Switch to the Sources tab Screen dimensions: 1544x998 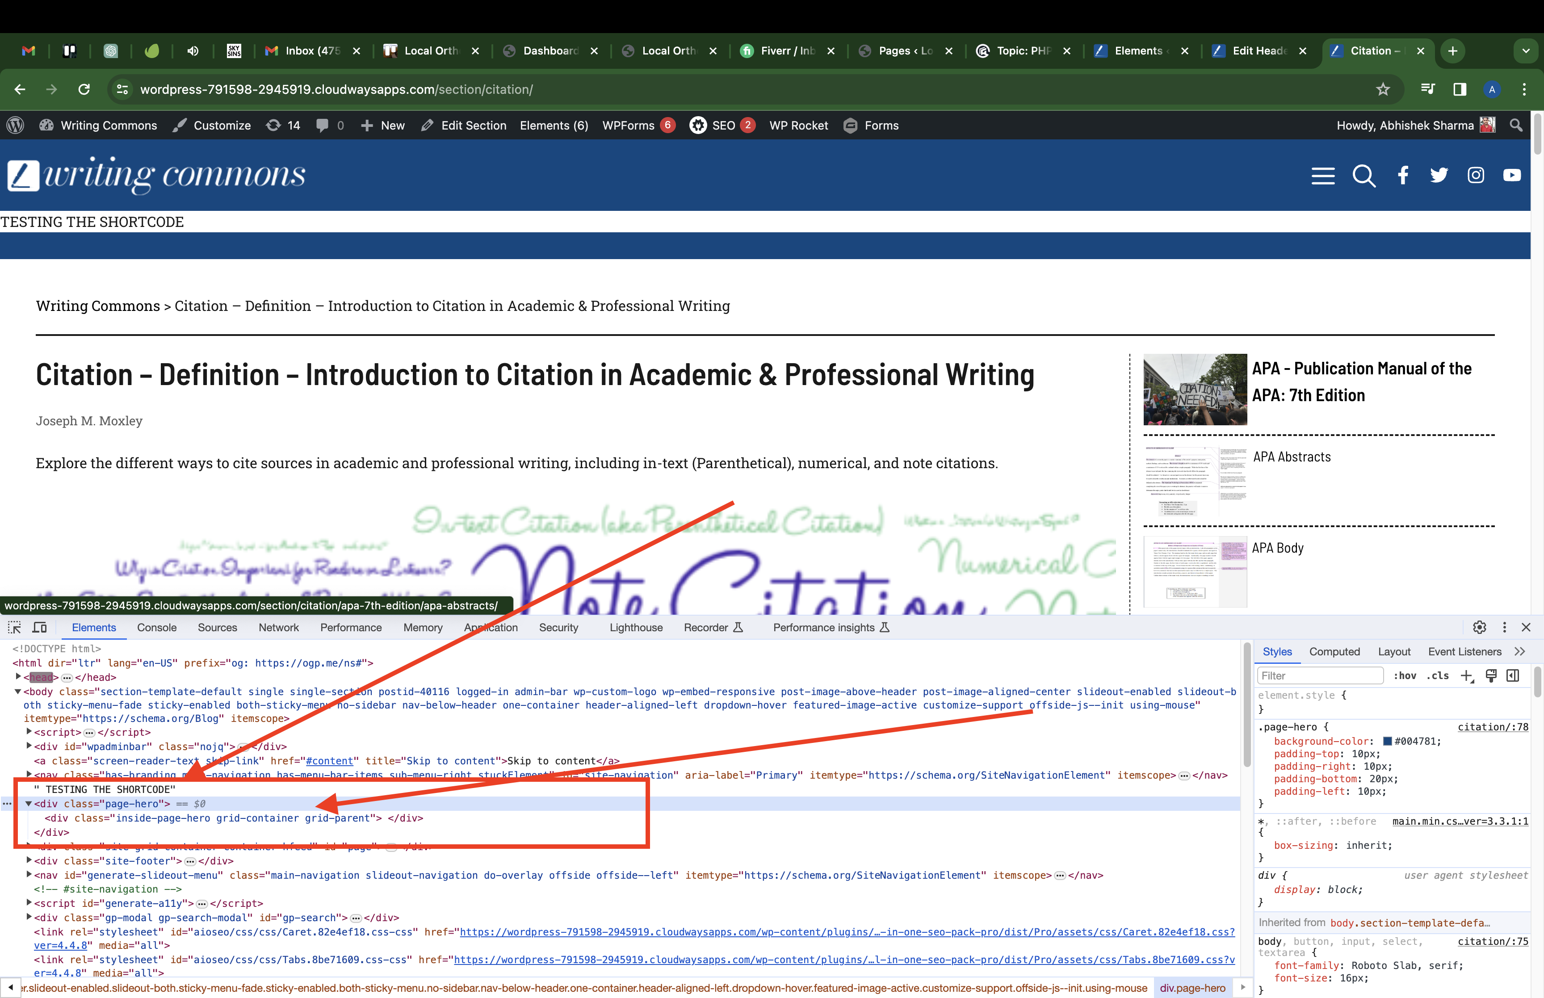(217, 627)
